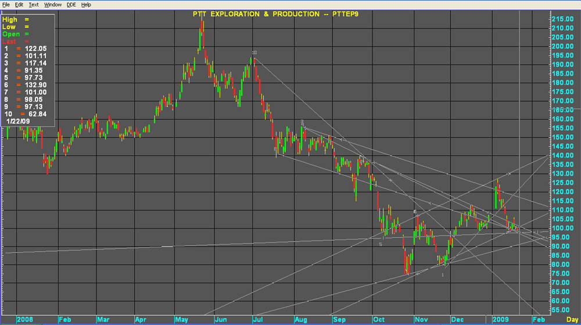Select line 2 value 101.11
This screenshot has width=581, height=325.
pyautogui.click(x=35, y=56)
